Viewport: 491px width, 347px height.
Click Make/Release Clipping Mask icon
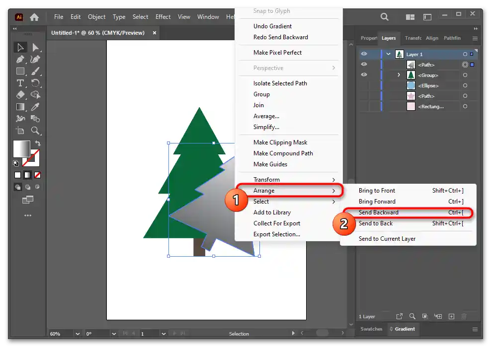pyautogui.click(x=425, y=316)
